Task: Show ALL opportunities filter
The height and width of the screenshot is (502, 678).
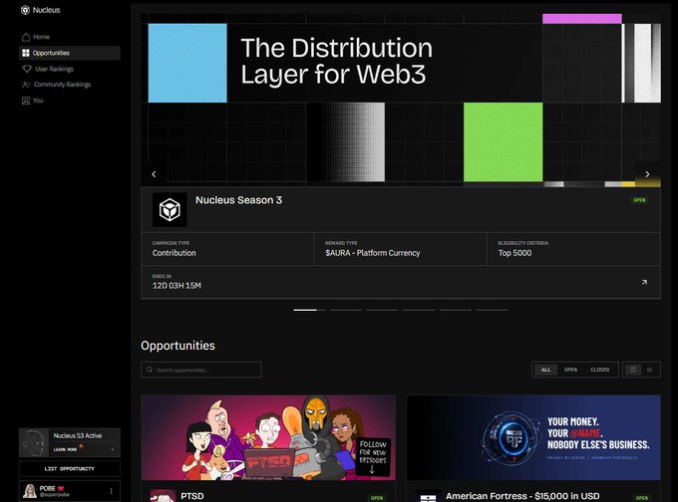Action: click(x=545, y=370)
